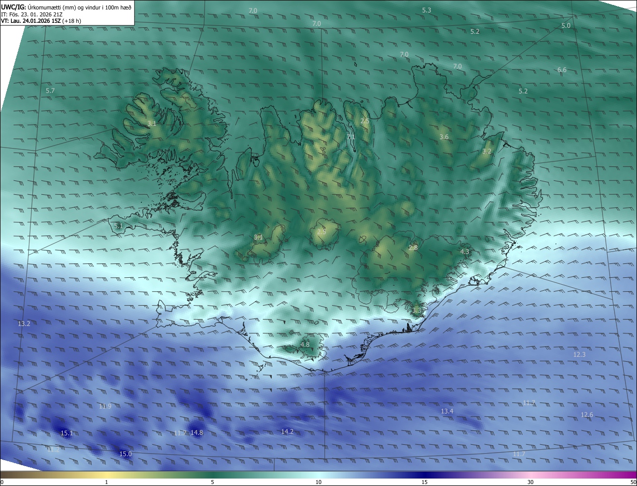Click the '5.1' value label
The height and width of the screenshot is (486, 637).
[118, 226]
